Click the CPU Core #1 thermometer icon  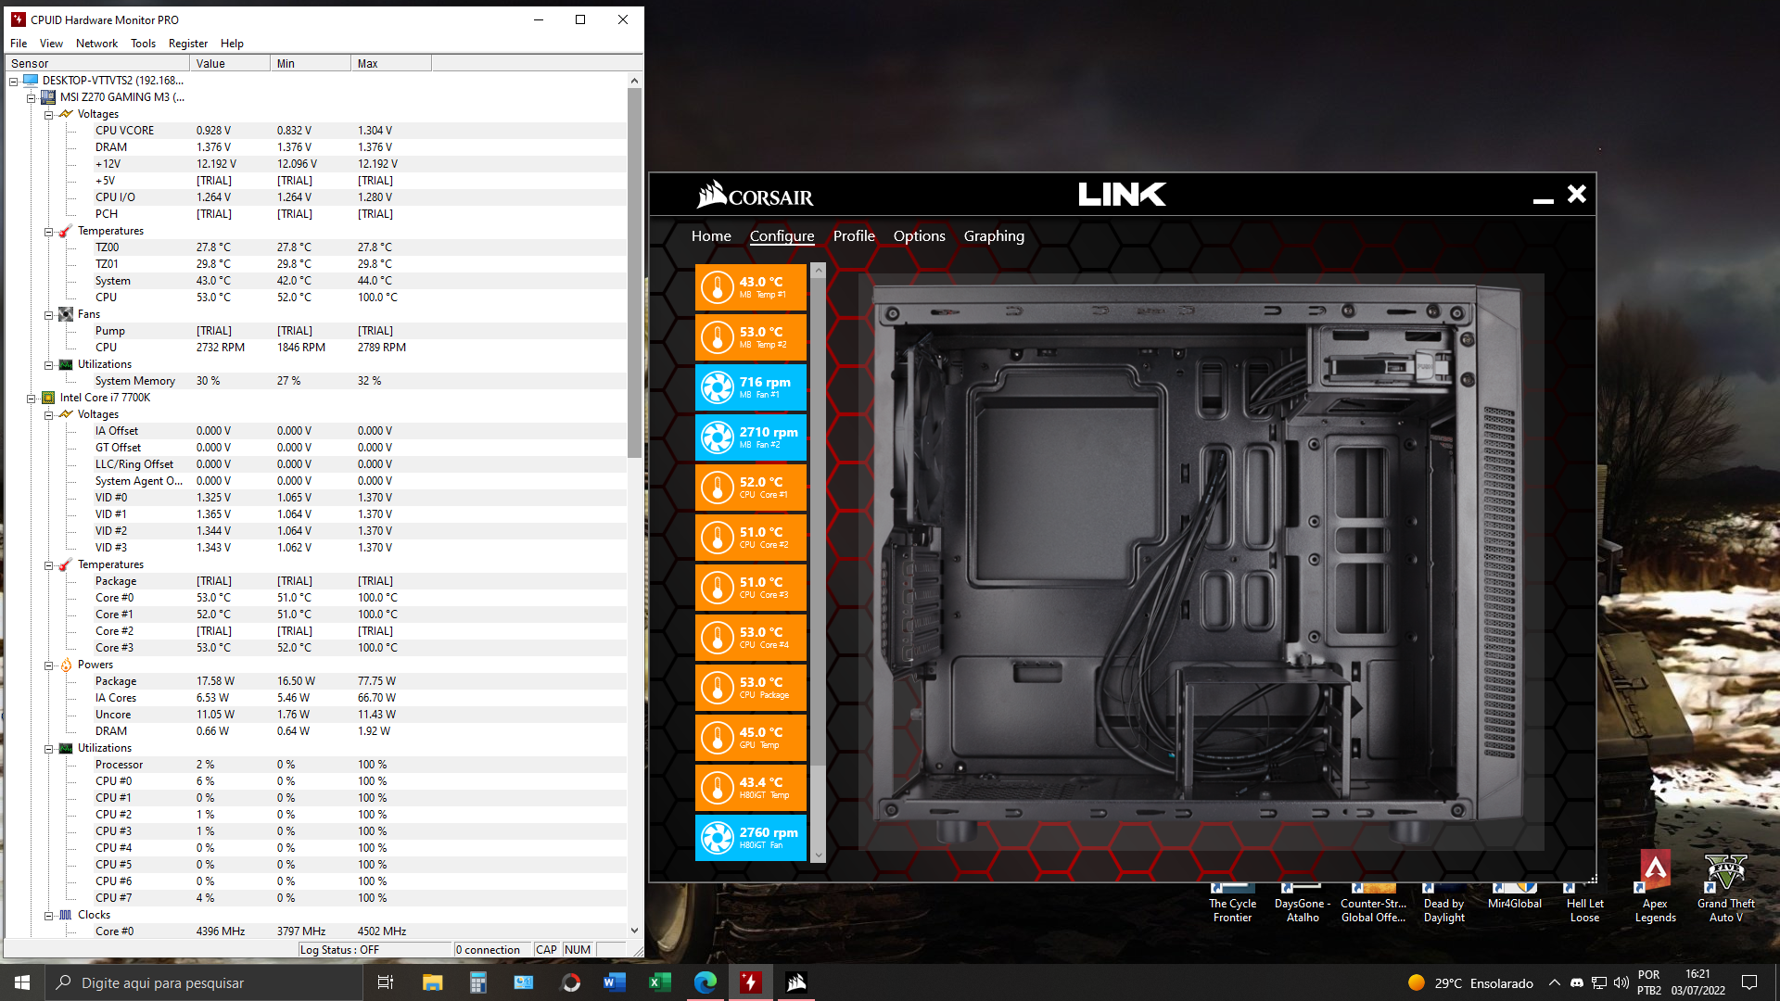[717, 488]
